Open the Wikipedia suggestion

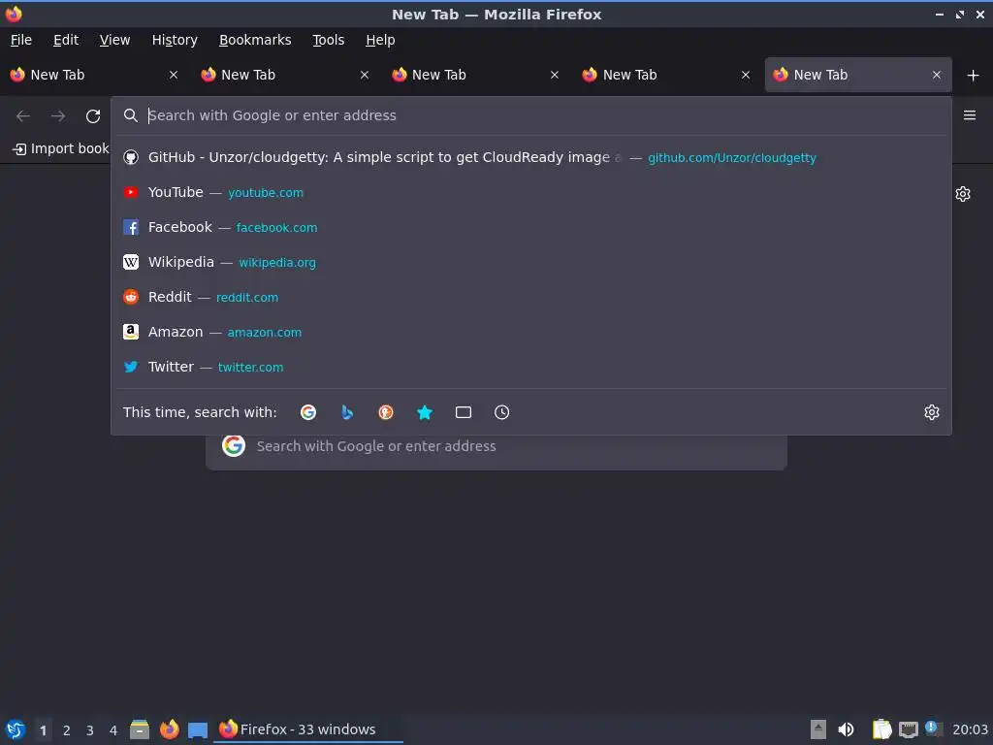click(x=531, y=262)
